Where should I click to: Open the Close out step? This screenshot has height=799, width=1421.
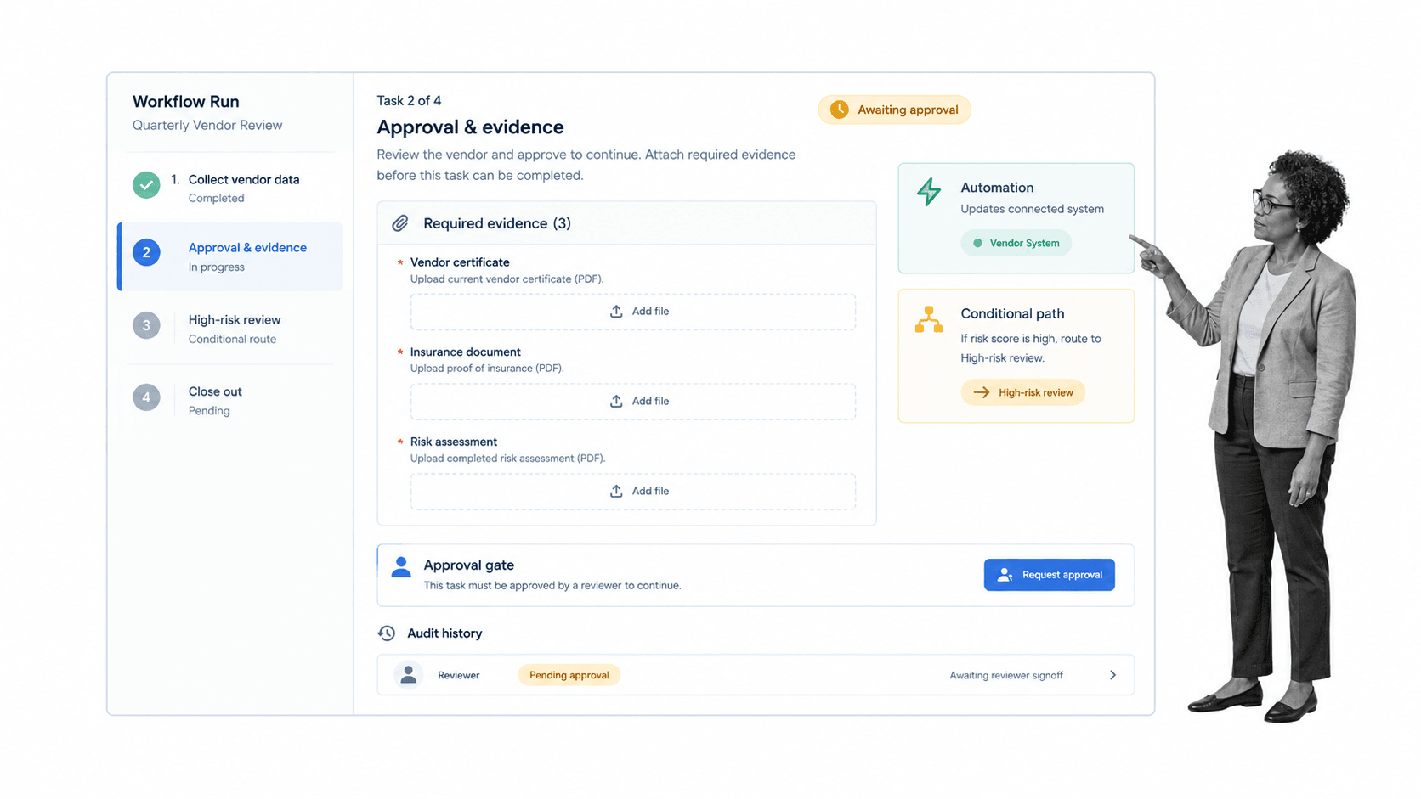(230, 400)
